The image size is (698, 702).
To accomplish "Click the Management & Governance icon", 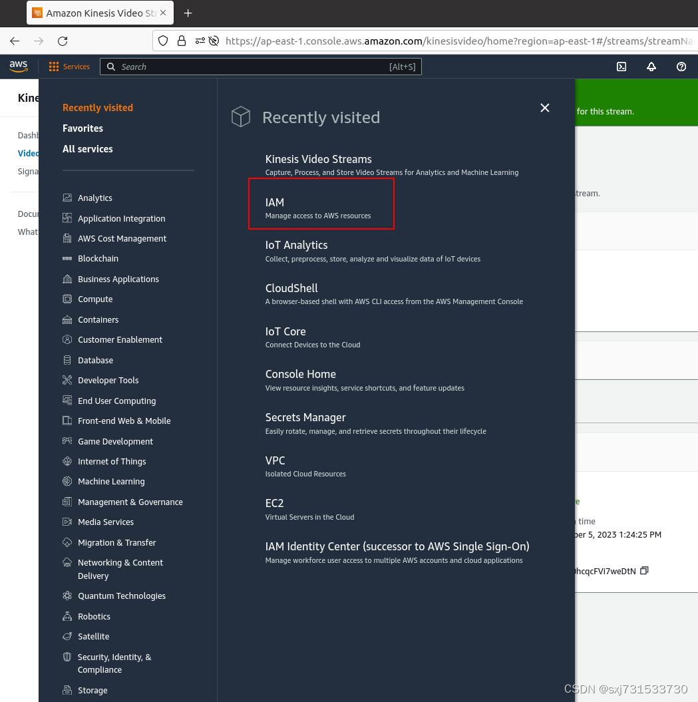I will coord(67,502).
